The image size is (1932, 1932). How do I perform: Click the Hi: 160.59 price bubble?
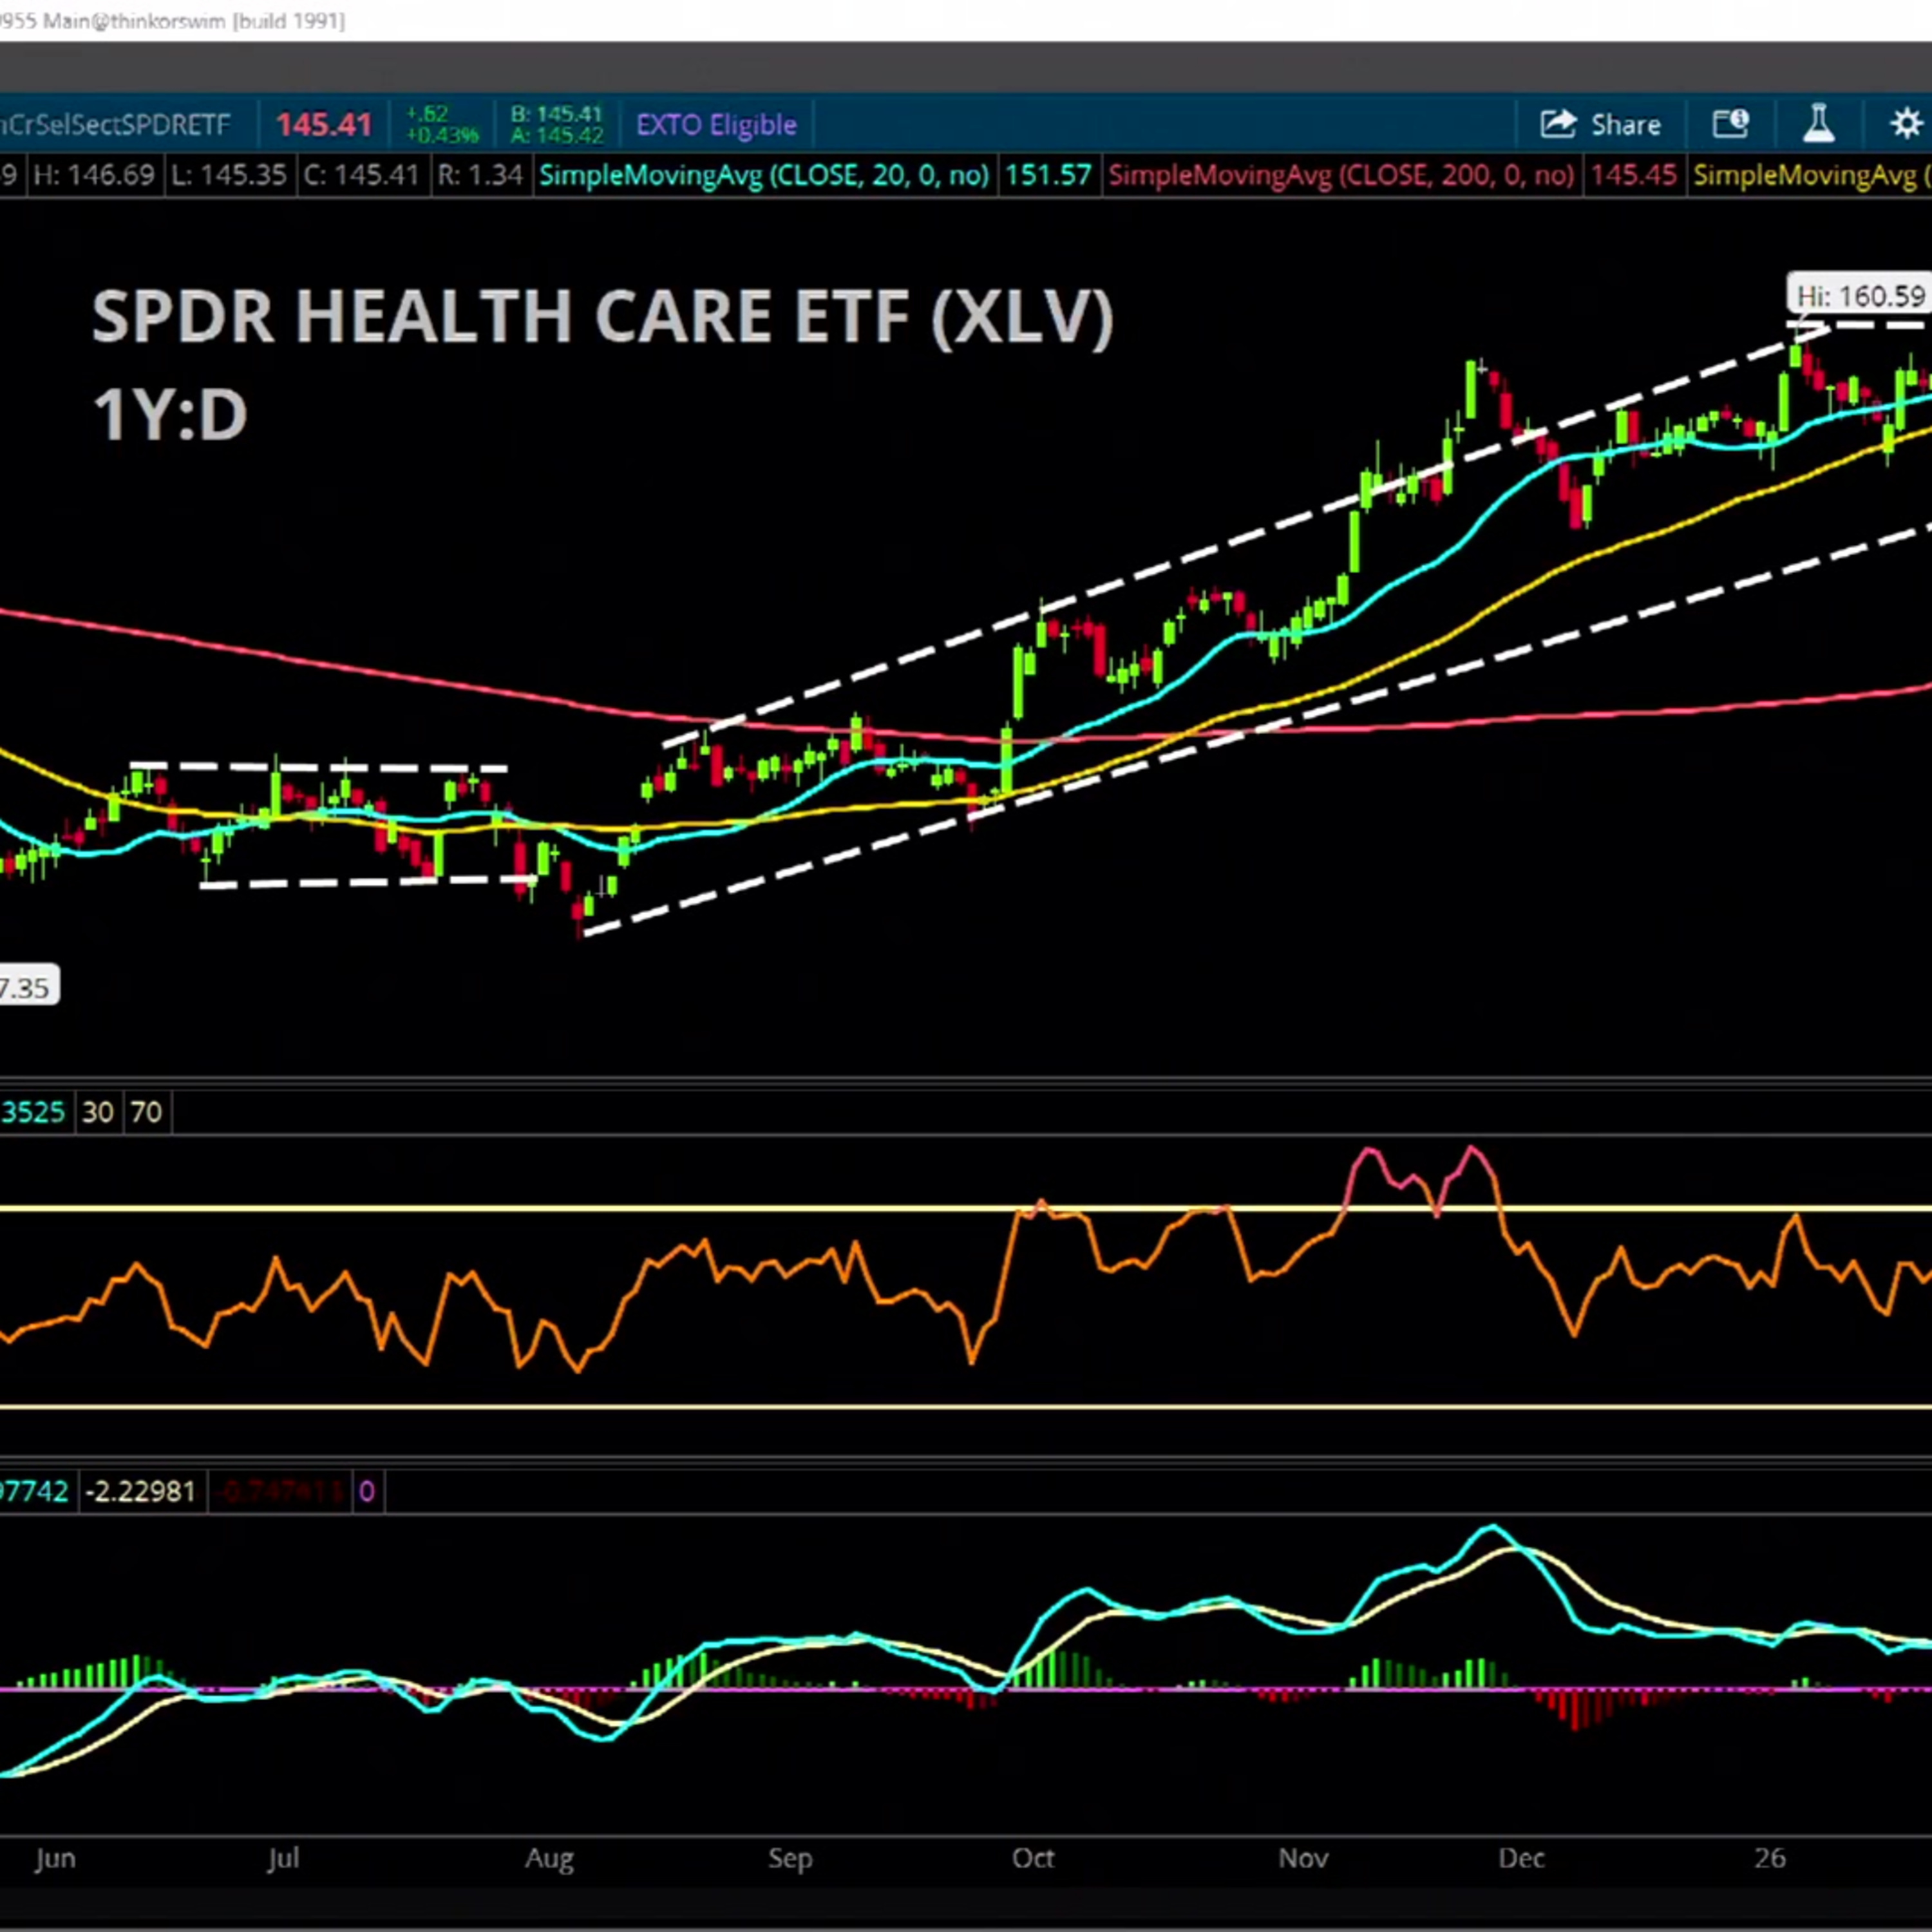click(x=1859, y=296)
